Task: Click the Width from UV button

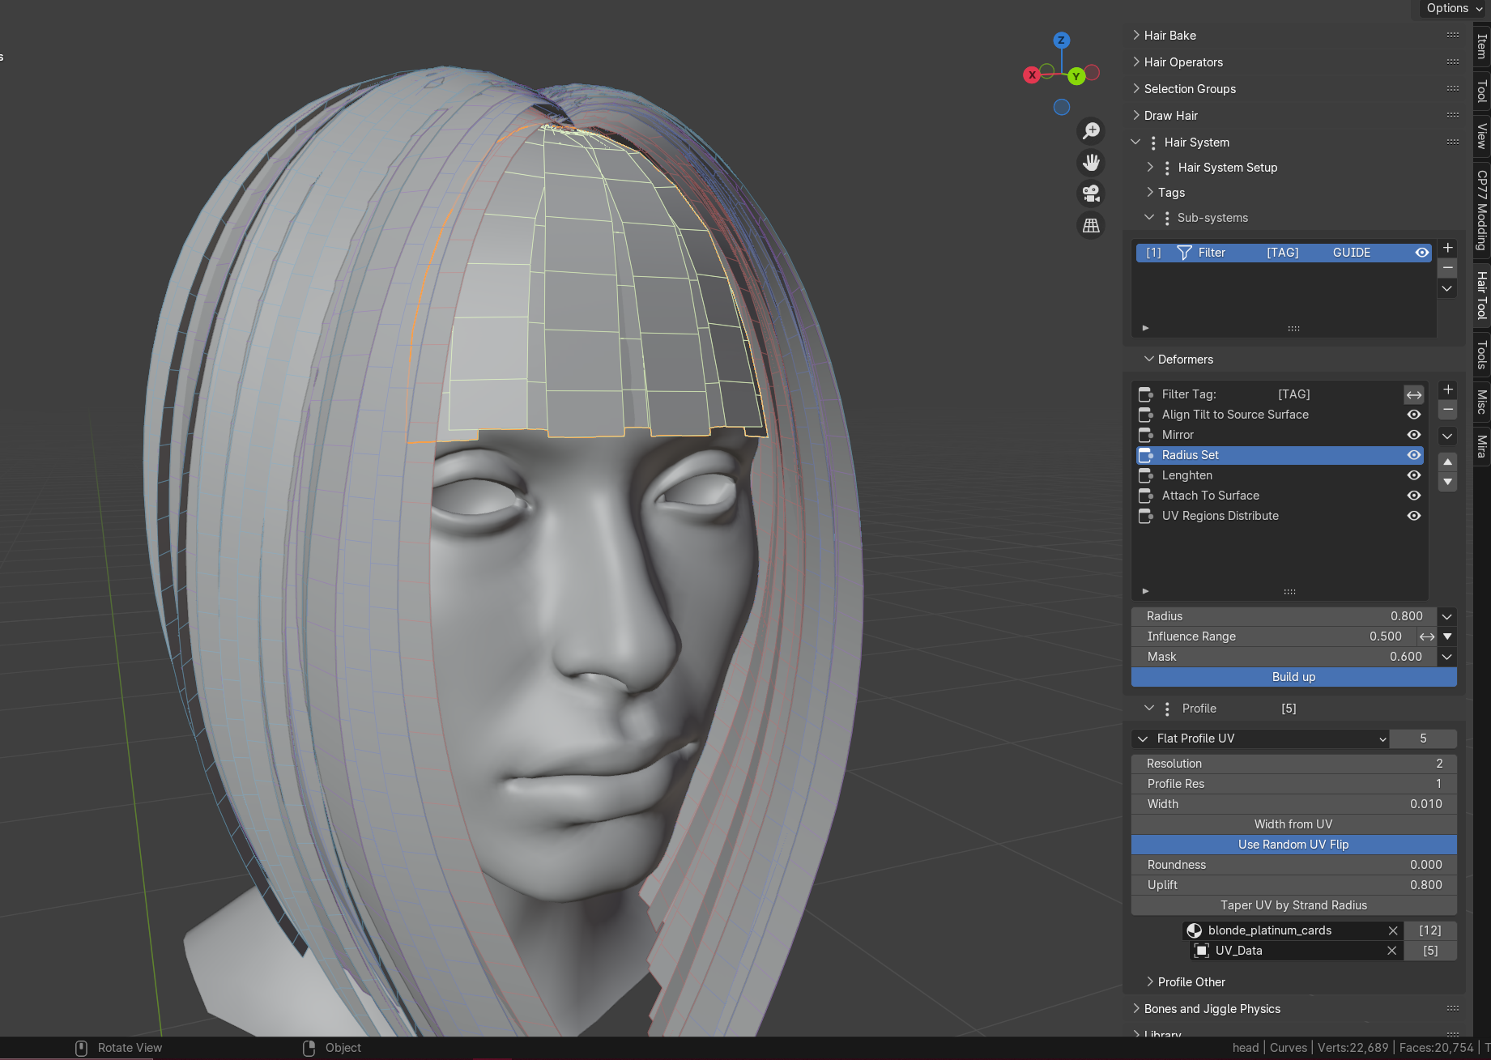Action: click(x=1293, y=824)
